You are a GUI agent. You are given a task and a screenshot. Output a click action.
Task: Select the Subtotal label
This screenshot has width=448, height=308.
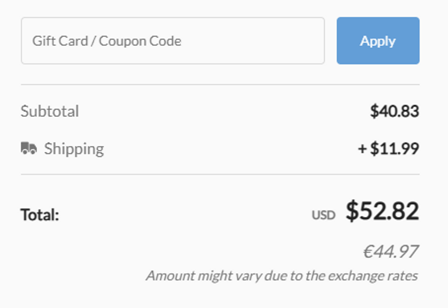click(50, 111)
